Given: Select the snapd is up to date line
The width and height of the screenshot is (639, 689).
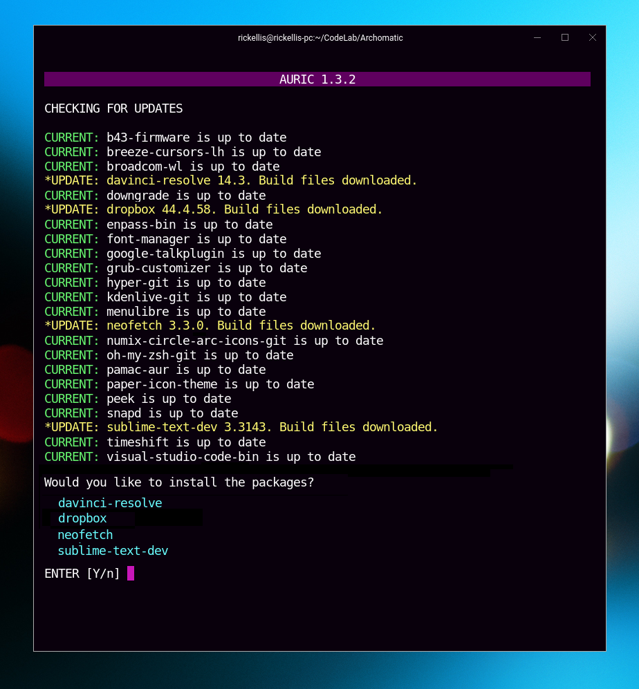Looking at the screenshot, I should tap(141, 413).
